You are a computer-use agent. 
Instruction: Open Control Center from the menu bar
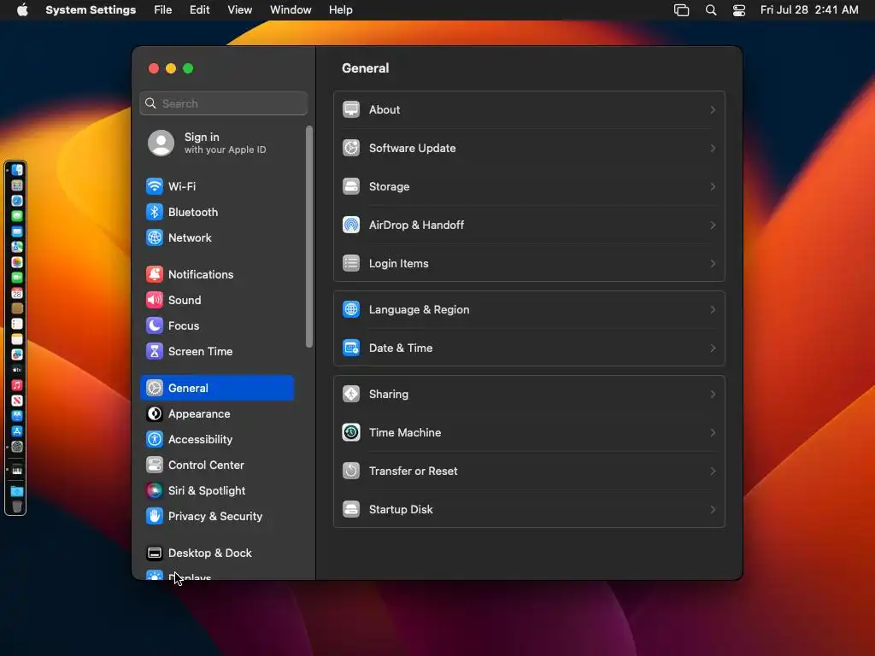pos(739,10)
